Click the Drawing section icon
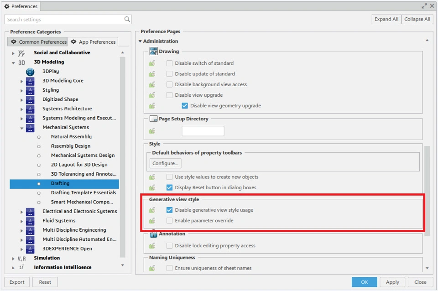 pyautogui.click(x=154, y=51)
